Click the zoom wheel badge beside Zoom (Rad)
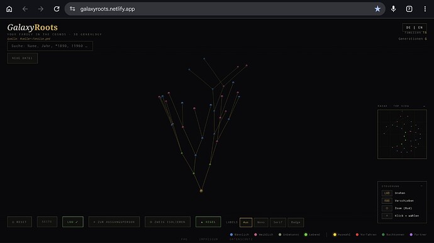434x243 pixels. [x=387, y=208]
